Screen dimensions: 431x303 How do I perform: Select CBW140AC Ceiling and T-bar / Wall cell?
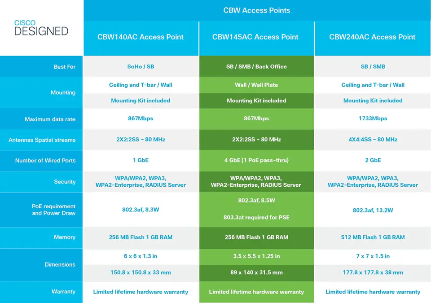point(141,85)
